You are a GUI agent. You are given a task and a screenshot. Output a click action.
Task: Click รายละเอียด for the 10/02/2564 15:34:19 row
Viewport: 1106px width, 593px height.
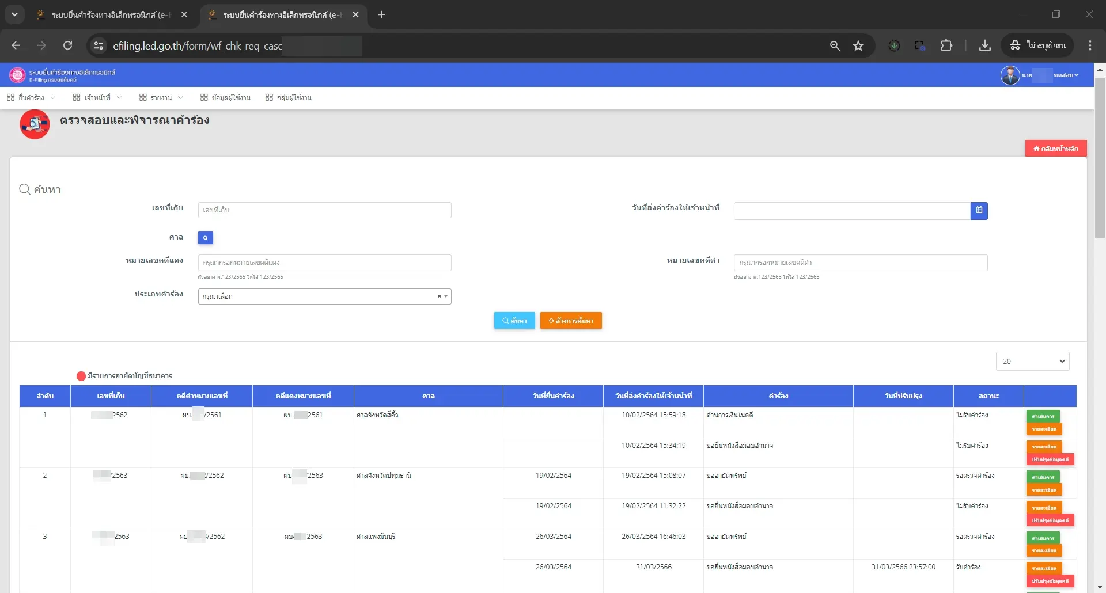pyautogui.click(x=1044, y=447)
